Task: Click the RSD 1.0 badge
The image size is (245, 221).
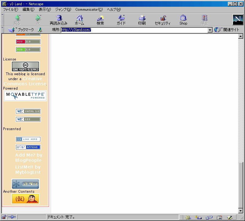Action: coord(28,50)
